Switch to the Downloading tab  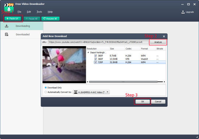pos(22,26)
